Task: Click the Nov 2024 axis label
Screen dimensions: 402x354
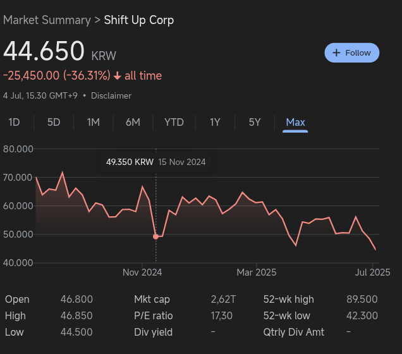Action: [142, 272]
